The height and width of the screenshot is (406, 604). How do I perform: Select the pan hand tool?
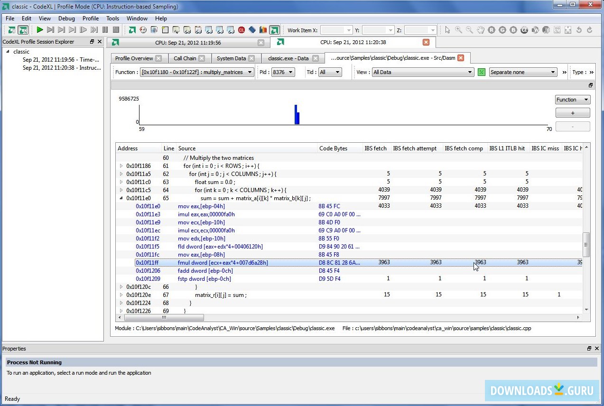coord(480,30)
